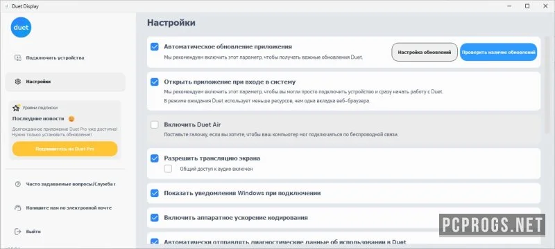Click the settings gear icon in sidebar
This screenshot has width=555, height=249.
18,82
